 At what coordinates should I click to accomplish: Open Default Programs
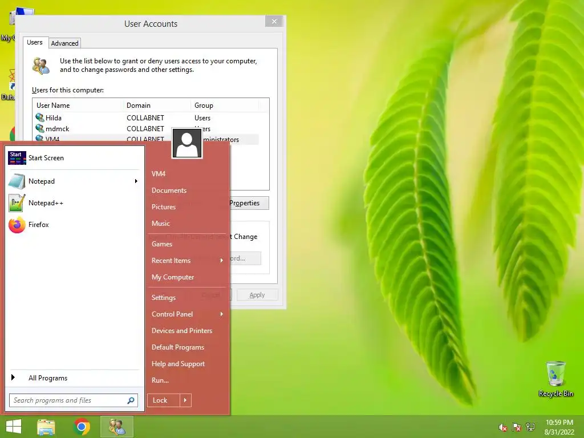coord(178,347)
